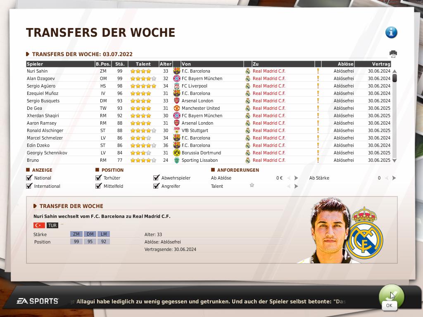Select the Georgiy Schennikov player row
The image size is (423, 317).
pos(209,153)
